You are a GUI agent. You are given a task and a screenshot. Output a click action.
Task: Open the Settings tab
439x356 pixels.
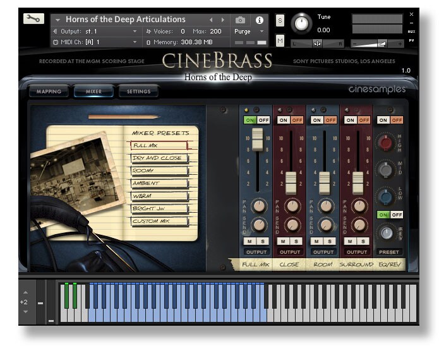(x=138, y=92)
